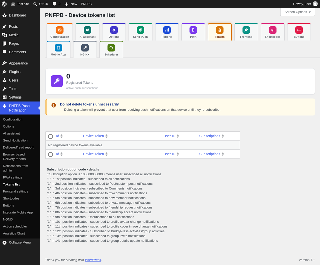Screen dimensions: 320x265
Task: Open the Frontend settings submenu item
Action: 15,191
